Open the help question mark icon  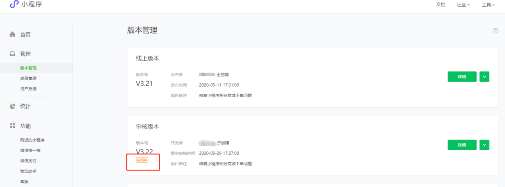point(495,31)
